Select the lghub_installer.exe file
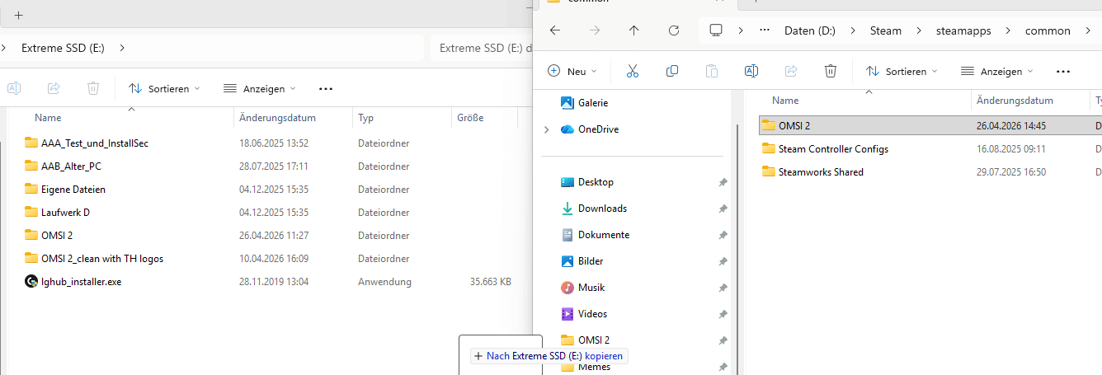The height and width of the screenshot is (375, 1102). click(81, 282)
